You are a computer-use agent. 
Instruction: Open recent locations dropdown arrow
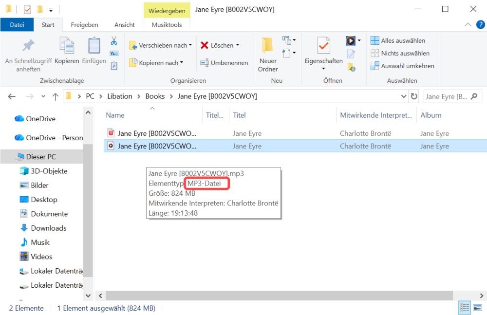(43, 96)
